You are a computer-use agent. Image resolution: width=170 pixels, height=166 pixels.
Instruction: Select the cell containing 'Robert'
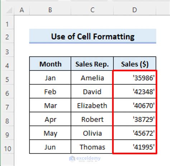[92, 119]
